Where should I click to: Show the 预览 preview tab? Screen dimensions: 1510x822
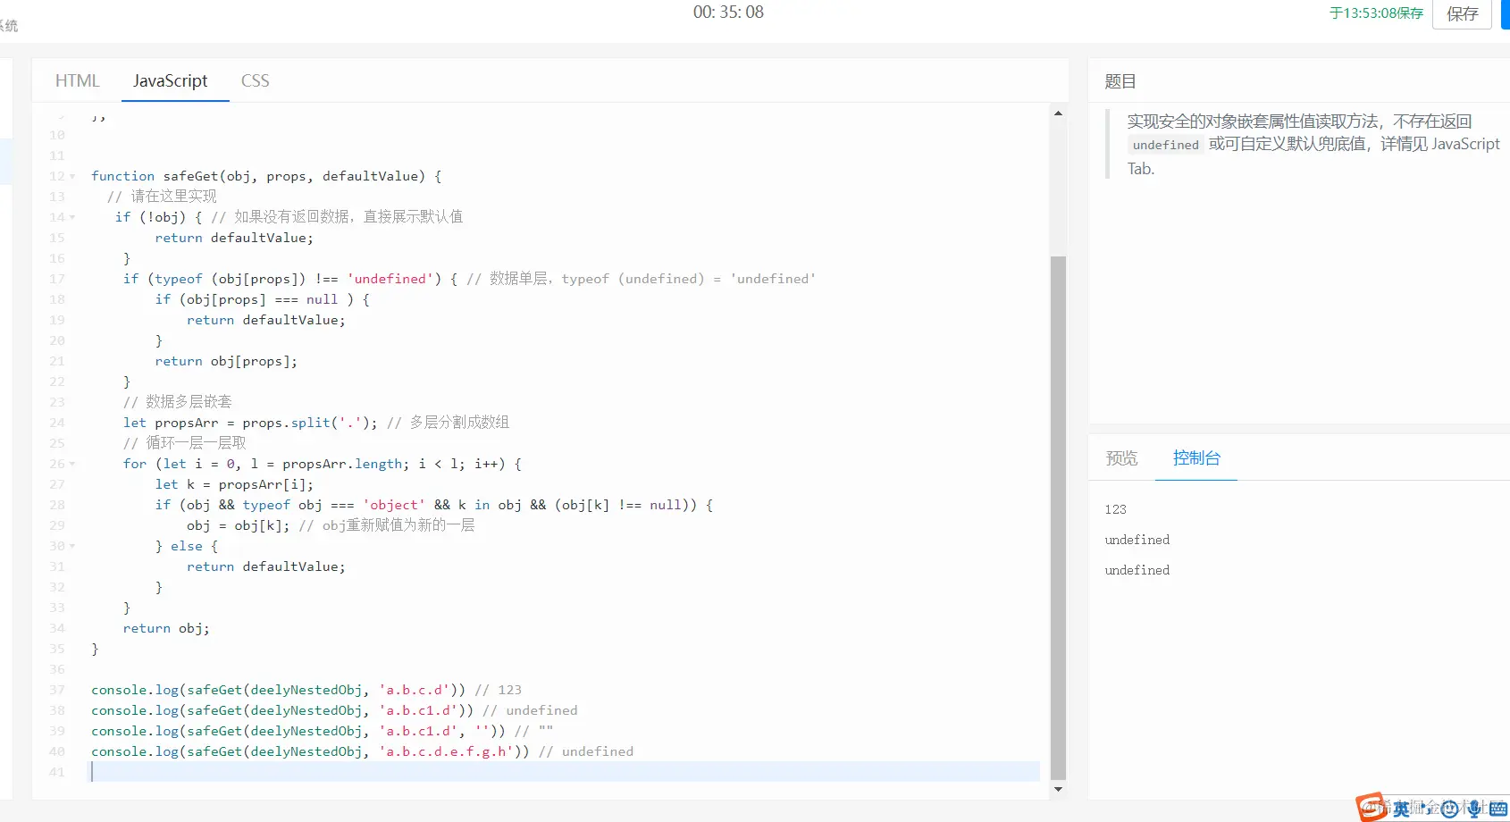1121,458
